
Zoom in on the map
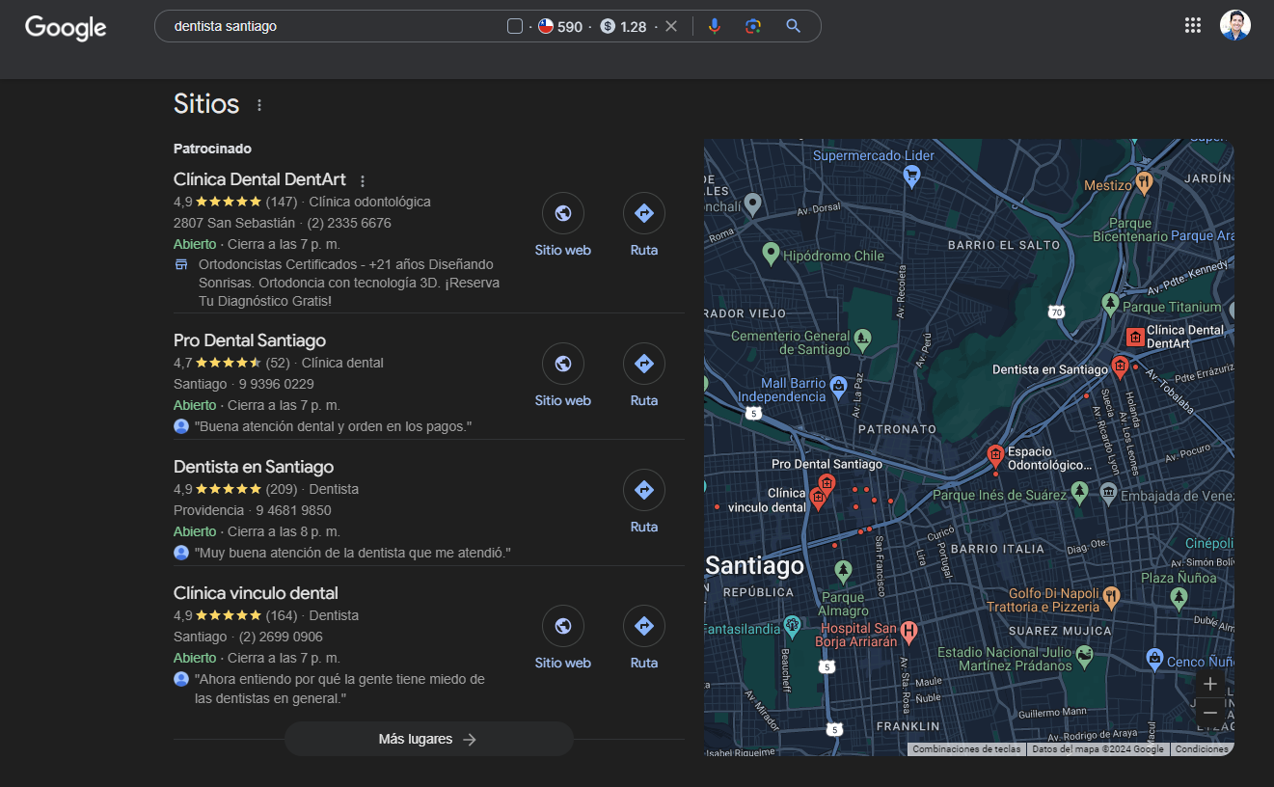point(1210,684)
